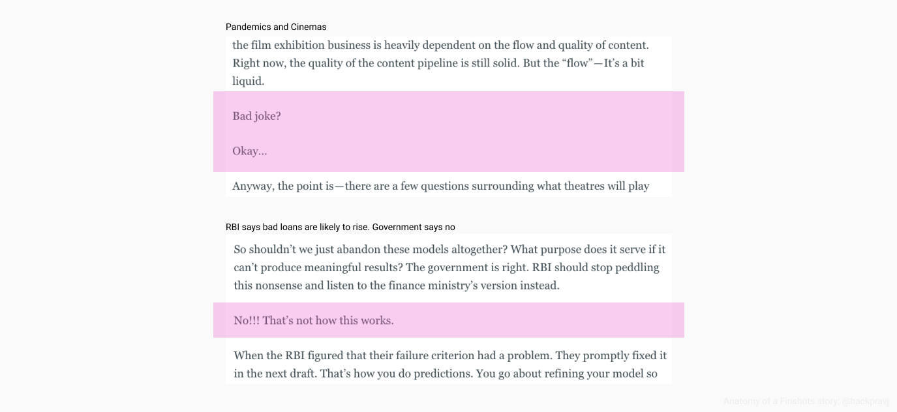Select "No!!! That's not how this works." line

pos(314,321)
